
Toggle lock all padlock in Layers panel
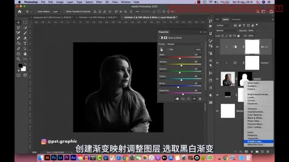[239, 36]
